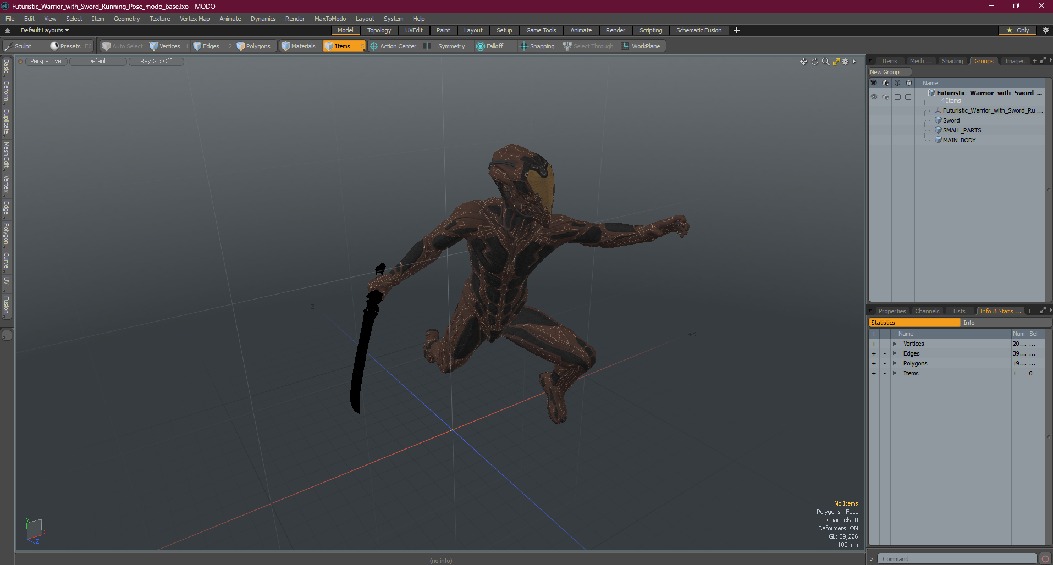Switch to the Shading panel tab

pos(952,61)
